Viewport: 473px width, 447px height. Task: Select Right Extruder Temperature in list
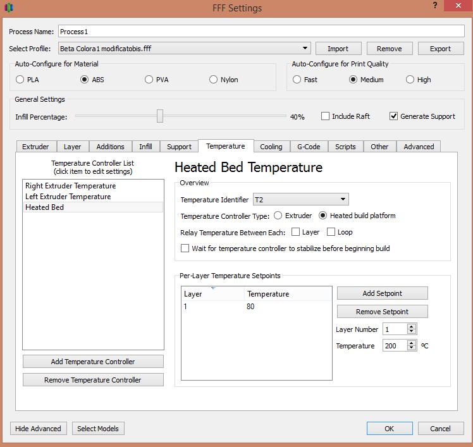[x=71, y=186]
